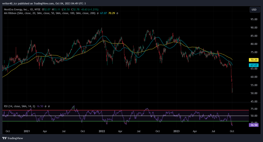This screenshot has width=263, height=142.
Task: Click the 80.00 price axis label
Action: point(254,44)
